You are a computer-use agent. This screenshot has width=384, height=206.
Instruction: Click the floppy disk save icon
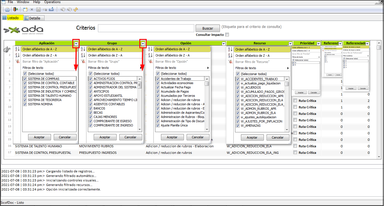tap(38, 9)
